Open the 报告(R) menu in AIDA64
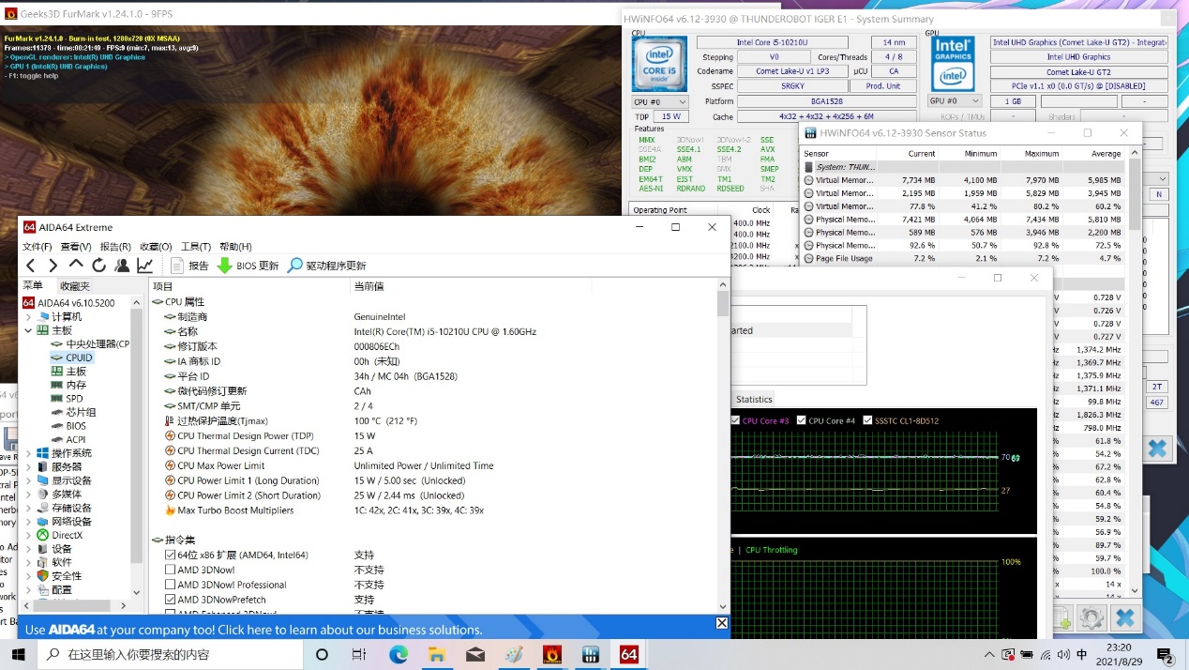This screenshot has width=1189, height=670. [x=115, y=247]
